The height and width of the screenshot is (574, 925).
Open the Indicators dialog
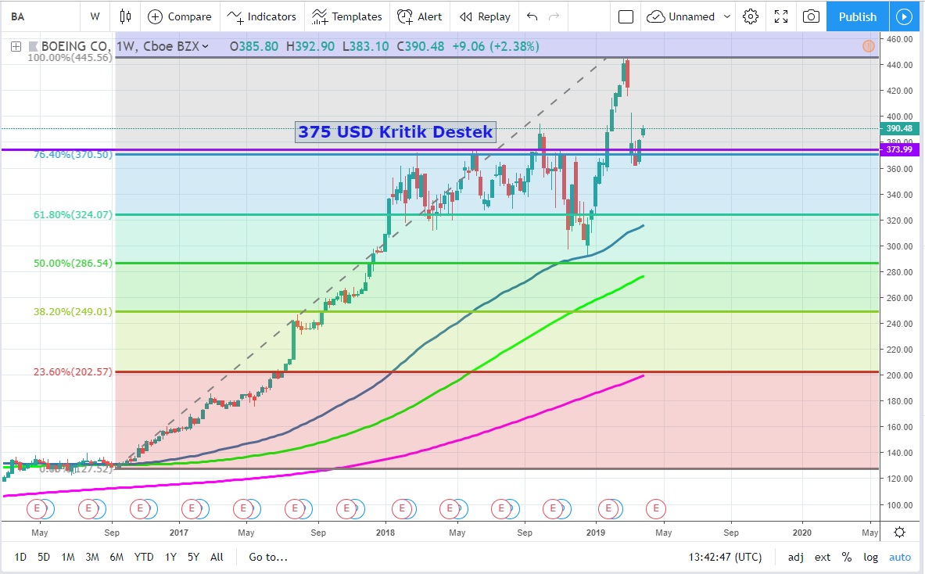262,16
